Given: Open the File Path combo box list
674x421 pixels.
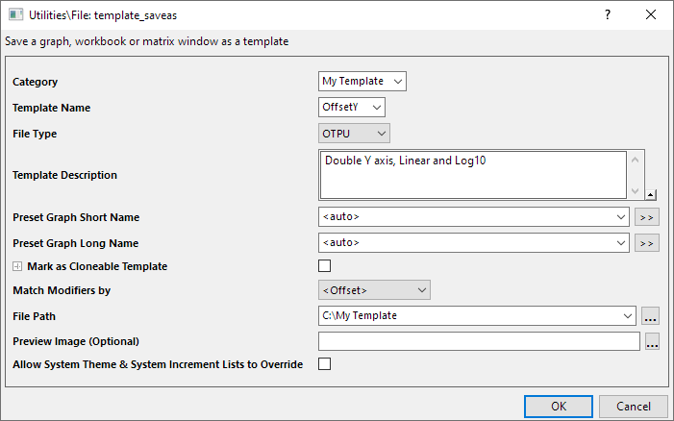Looking at the screenshot, I should (626, 315).
